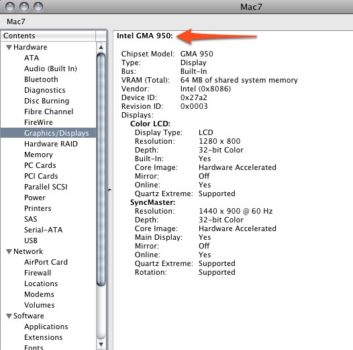Click the Display Type value 'LCD'
Image resolution: width=353 pixels, height=350 pixels.
coord(206,132)
